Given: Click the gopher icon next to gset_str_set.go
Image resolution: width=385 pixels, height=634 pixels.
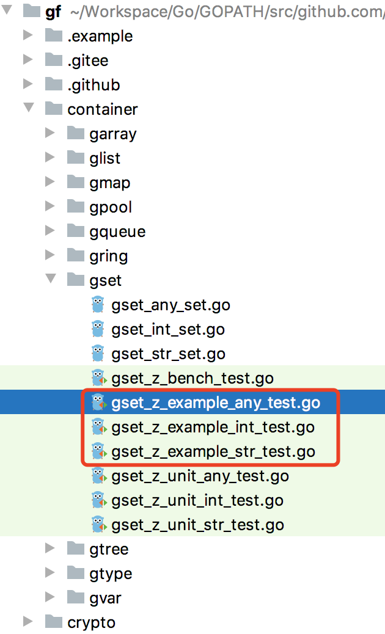Looking at the screenshot, I should pyautogui.click(x=98, y=354).
